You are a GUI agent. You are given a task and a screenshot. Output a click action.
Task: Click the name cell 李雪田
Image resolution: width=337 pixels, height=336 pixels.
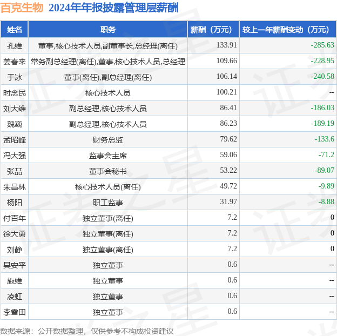pos(15,312)
